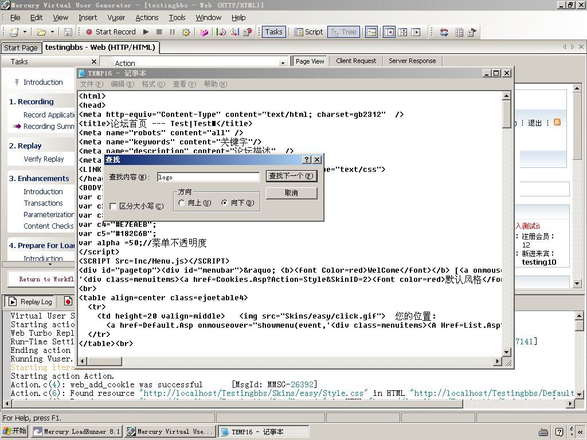
Task: Click the Pause toolbar icon
Action: click(x=172, y=32)
